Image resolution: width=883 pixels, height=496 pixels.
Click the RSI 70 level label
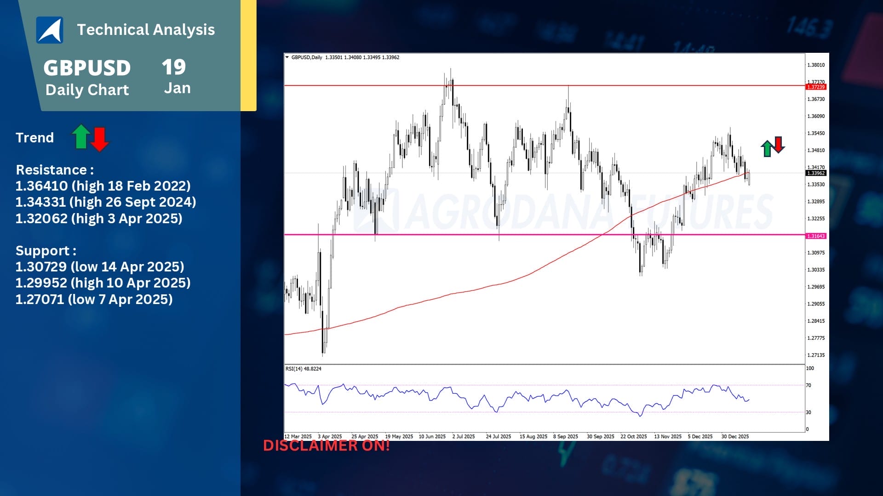(x=808, y=385)
